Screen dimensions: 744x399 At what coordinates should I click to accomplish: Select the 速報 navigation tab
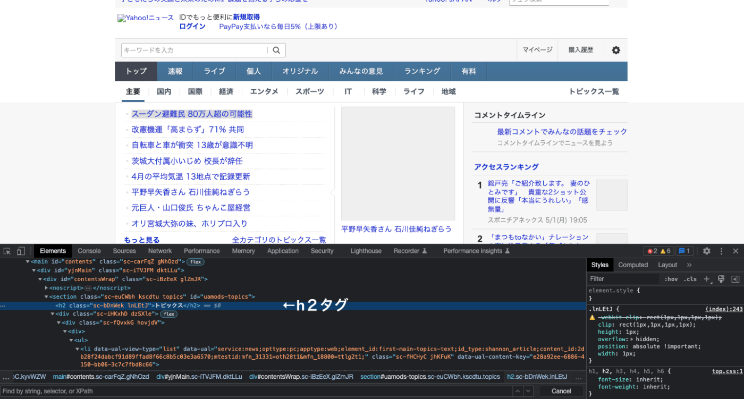[175, 71]
